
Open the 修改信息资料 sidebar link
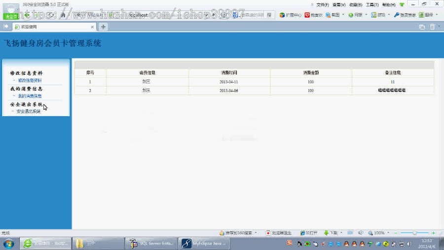[30, 81]
